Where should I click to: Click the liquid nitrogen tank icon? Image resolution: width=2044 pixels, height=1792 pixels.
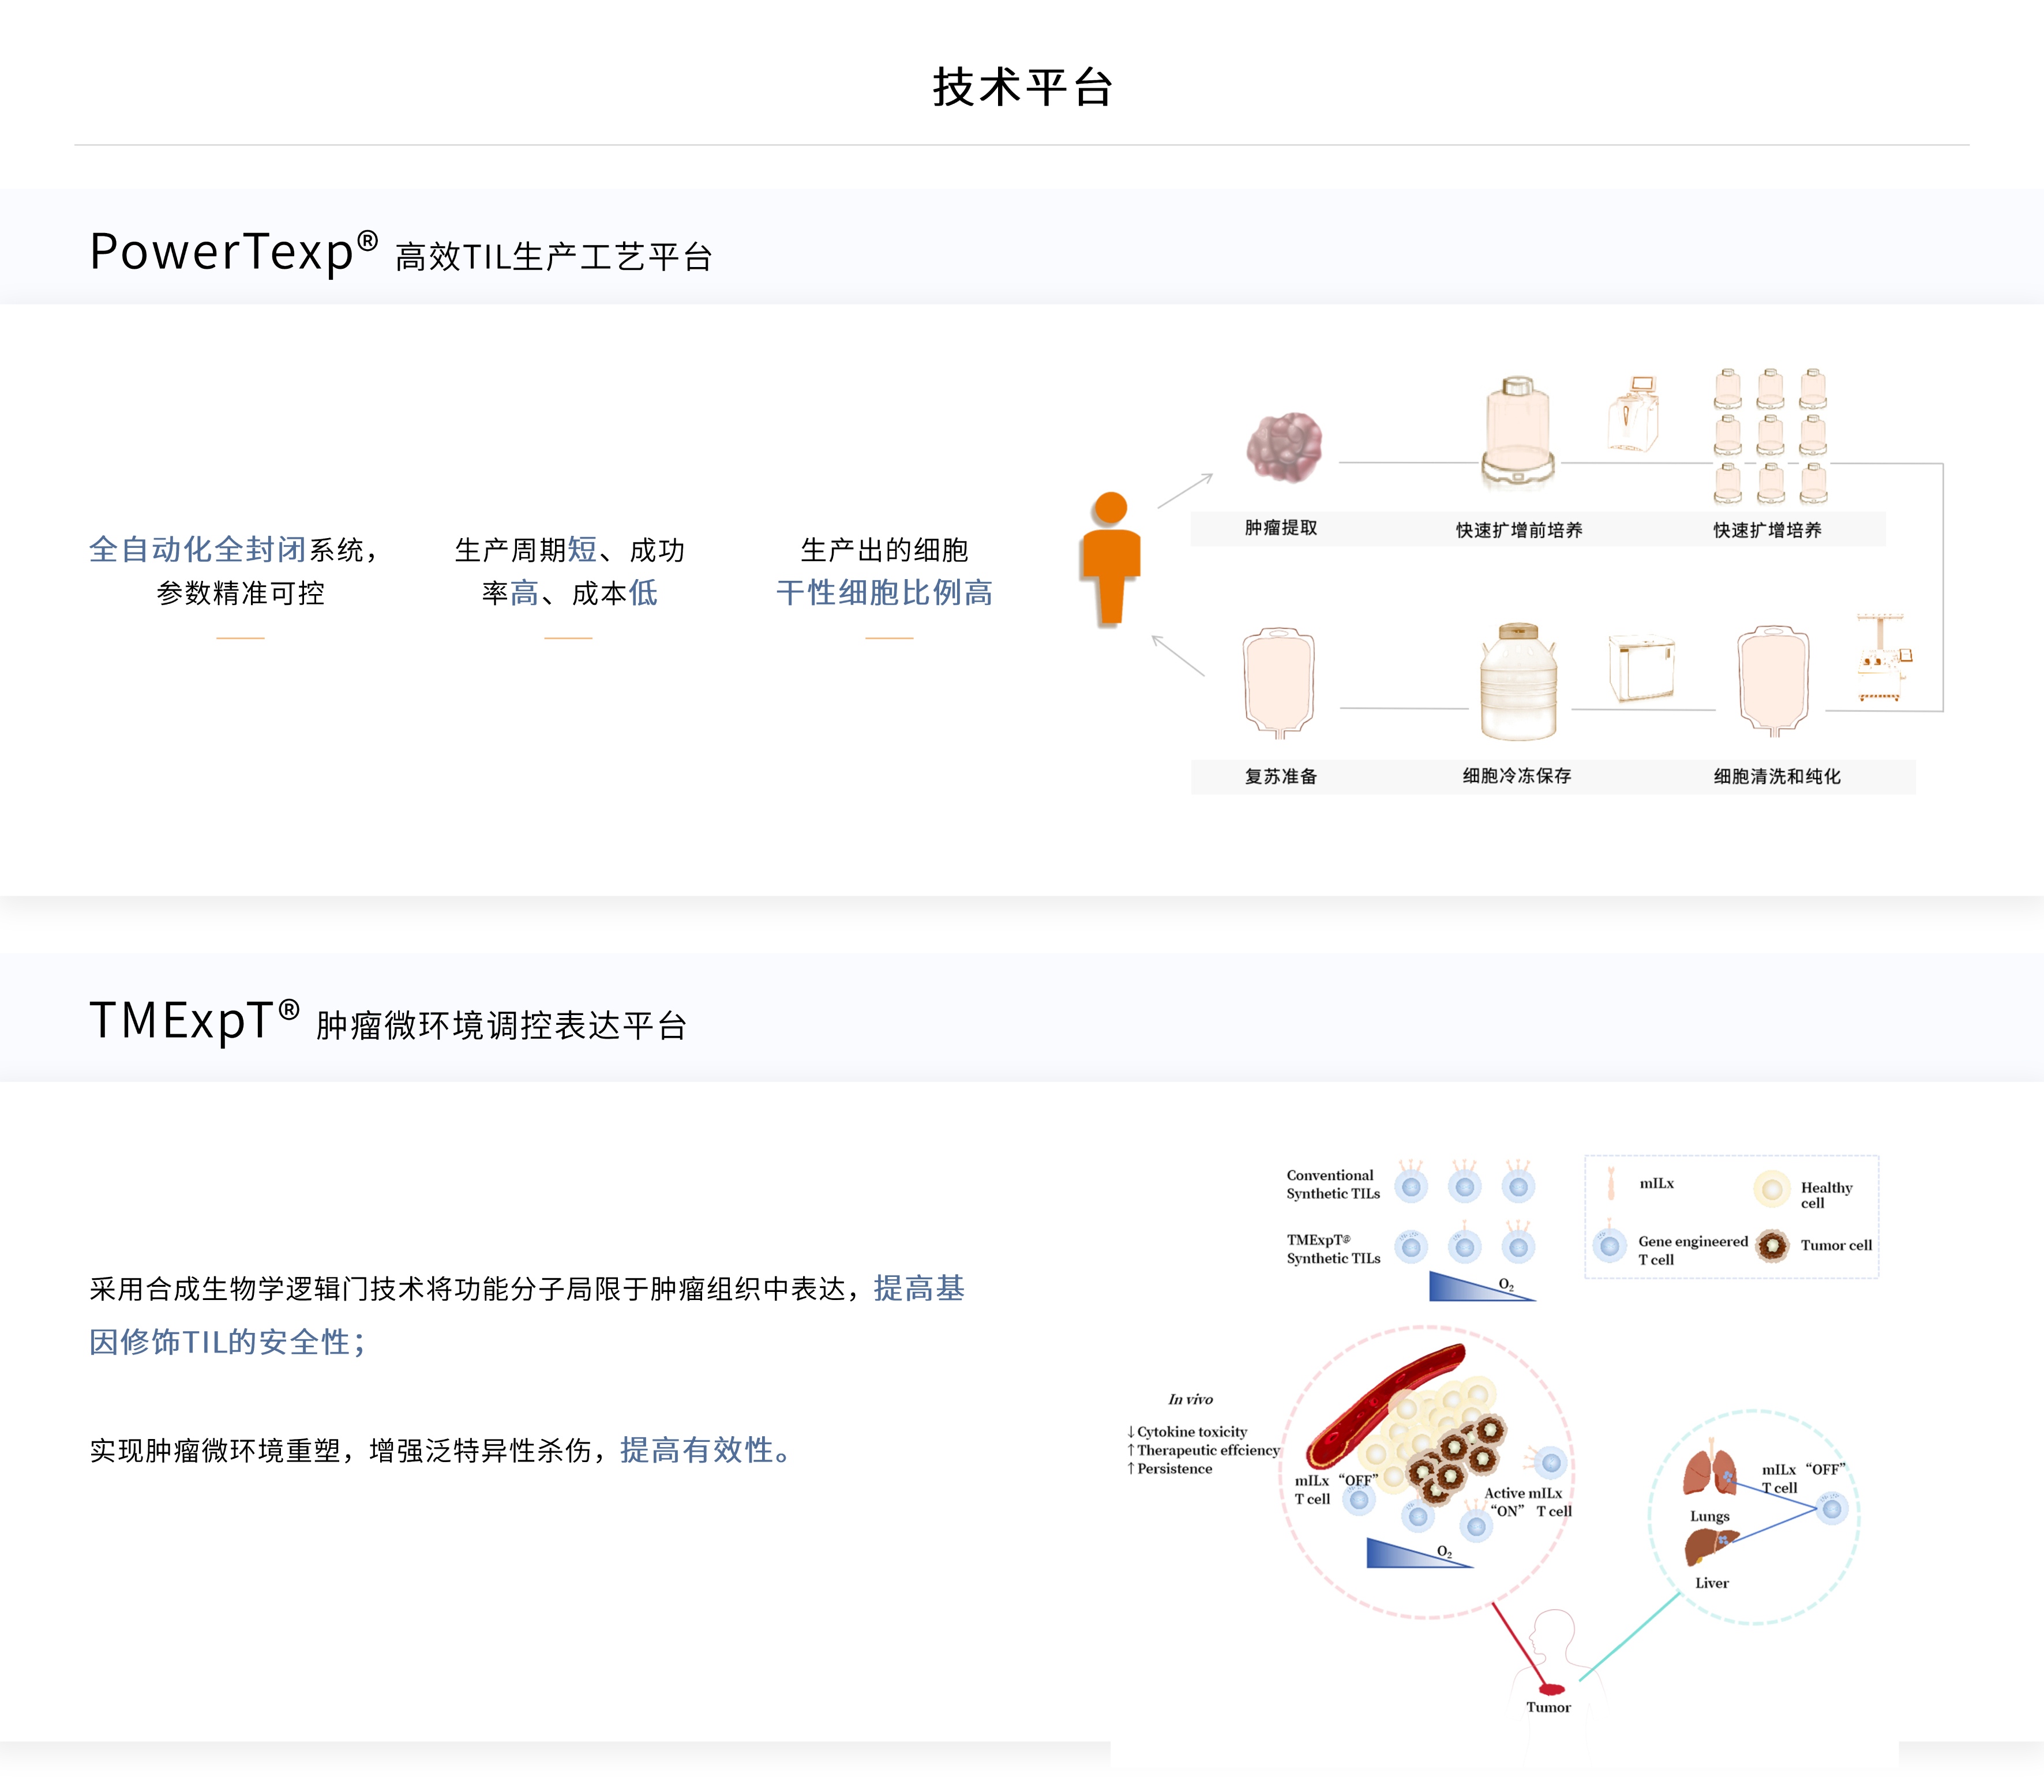1518,683
